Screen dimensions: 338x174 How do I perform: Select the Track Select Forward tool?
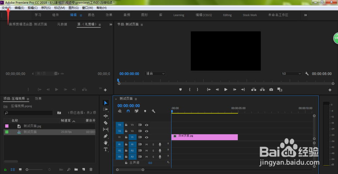pyautogui.click(x=105, y=109)
